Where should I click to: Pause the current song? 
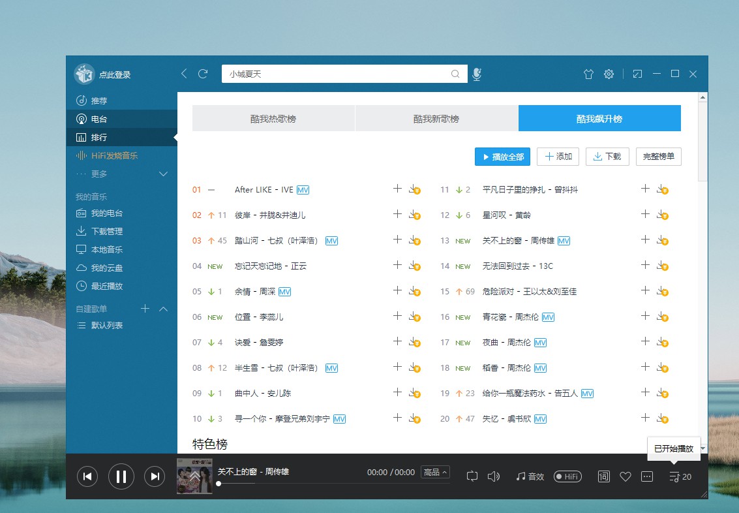121,476
